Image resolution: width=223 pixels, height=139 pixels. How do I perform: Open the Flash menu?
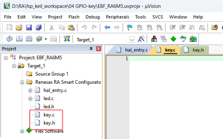coord(74,17)
